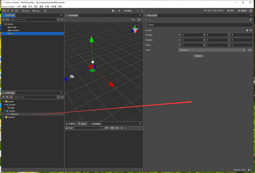The width and height of the screenshot is (255, 173).
Task: Collapse the Scene tree node
Action: [x=4, y=24]
